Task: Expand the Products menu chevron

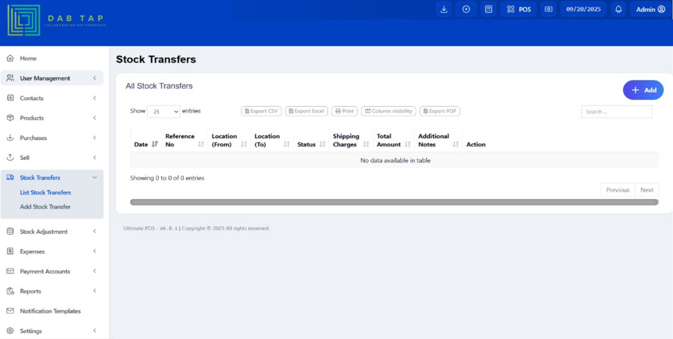Action: click(95, 118)
